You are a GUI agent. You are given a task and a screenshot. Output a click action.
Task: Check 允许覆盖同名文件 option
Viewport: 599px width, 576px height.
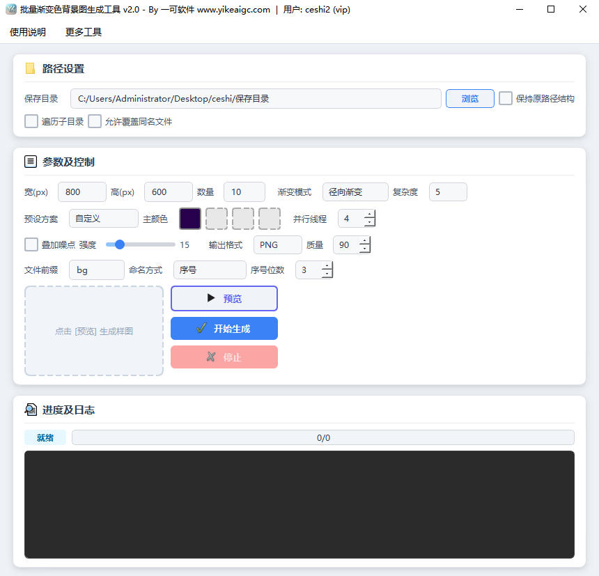95,121
